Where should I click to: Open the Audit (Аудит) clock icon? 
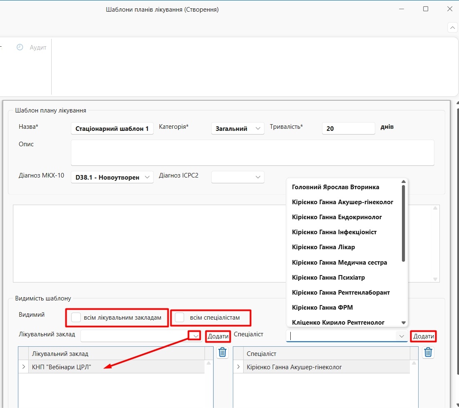20,47
